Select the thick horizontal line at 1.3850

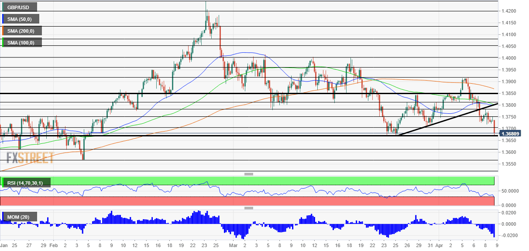coord(249,93)
